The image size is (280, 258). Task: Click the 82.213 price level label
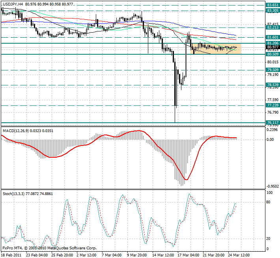(273, 28)
